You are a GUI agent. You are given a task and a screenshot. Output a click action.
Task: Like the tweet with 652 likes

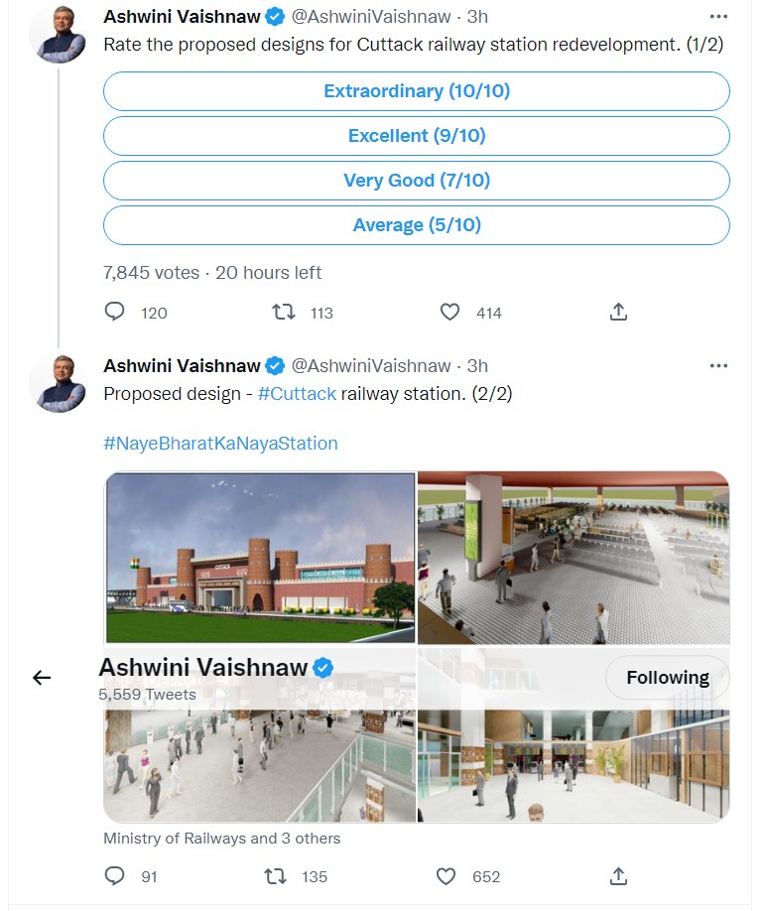447,876
